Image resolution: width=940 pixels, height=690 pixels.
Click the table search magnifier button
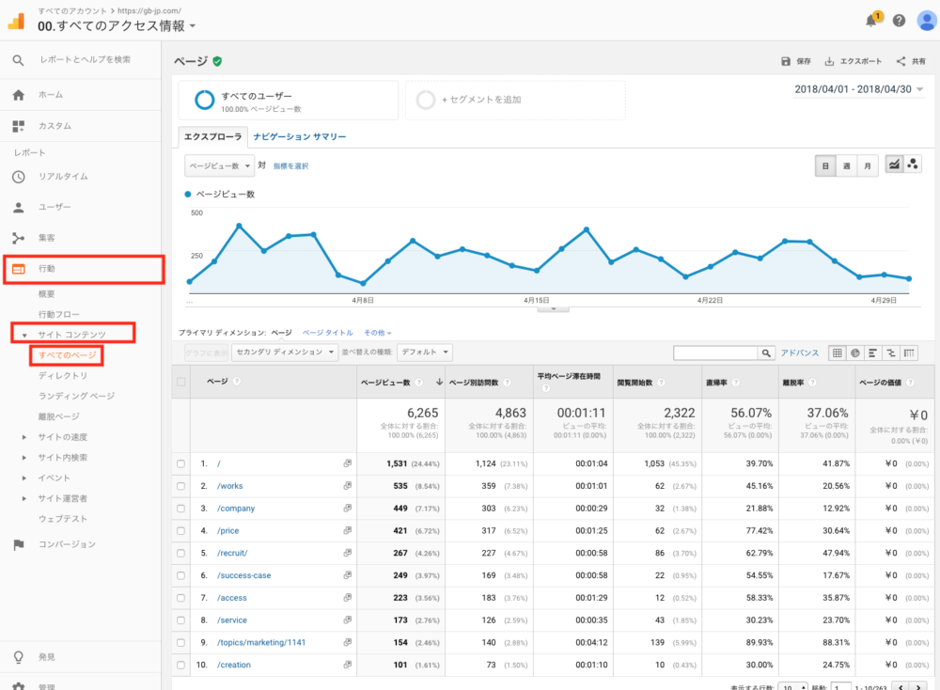click(767, 353)
